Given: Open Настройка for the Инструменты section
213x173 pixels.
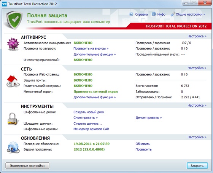Looking at the screenshot, I should [197, 106].
